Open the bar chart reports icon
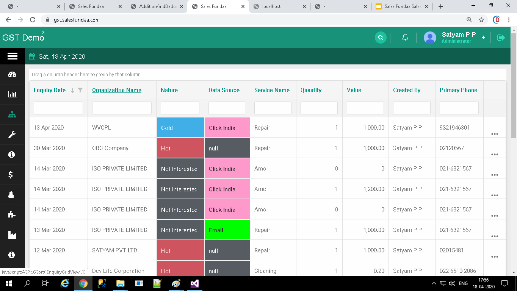The image size is (517, 291). point(12,94)
